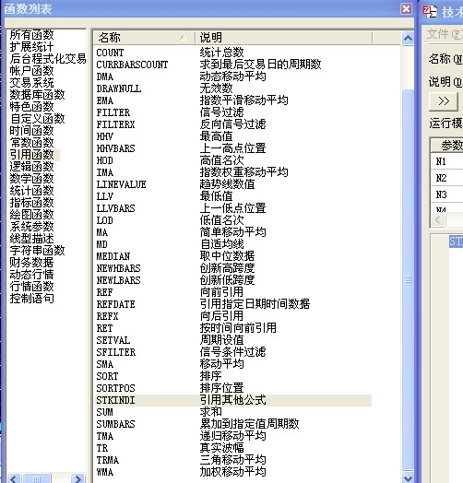Open 文件 menu in right window
The height and width of the screenshot is (483, 463).
[445, 34]
